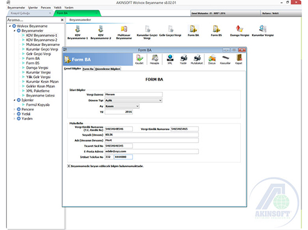
Task: Open the Dosya file icon
Action: [212, 59]
